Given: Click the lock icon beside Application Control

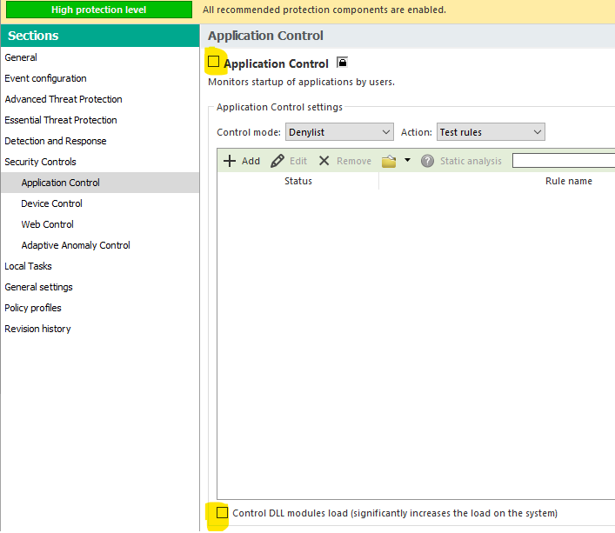Looking at the screenshot, I should [x=342, y=63].
